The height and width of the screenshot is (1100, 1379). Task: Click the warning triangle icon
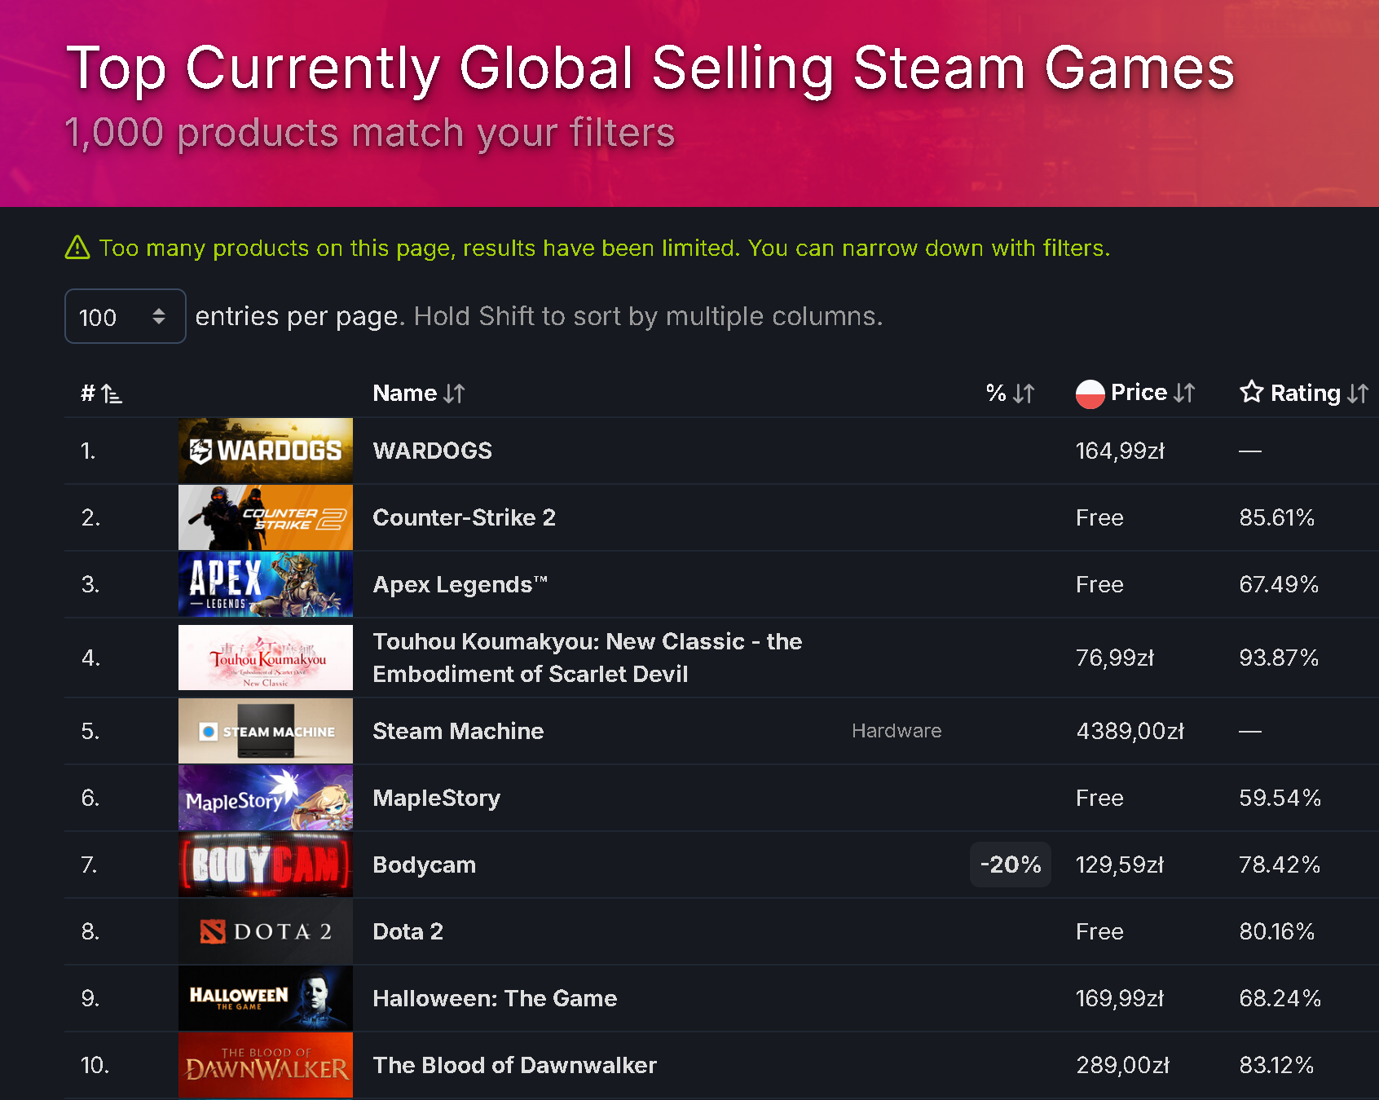tap(77, 247)
